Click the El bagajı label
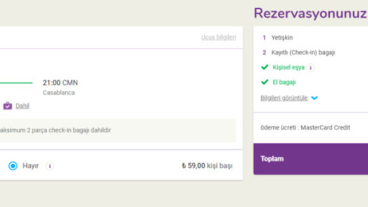This screenshot has width=368, height=207. (284, 82)
